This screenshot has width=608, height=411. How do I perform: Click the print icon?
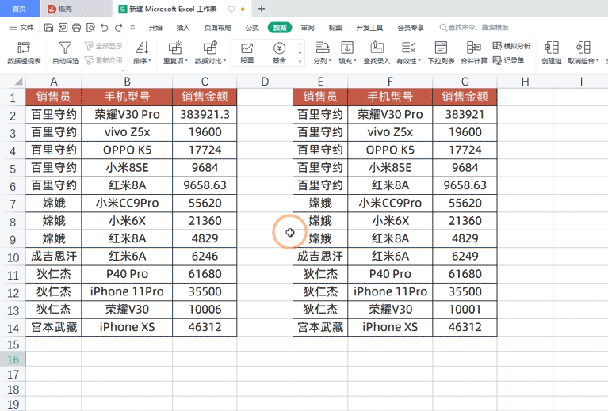pos(76,28)
